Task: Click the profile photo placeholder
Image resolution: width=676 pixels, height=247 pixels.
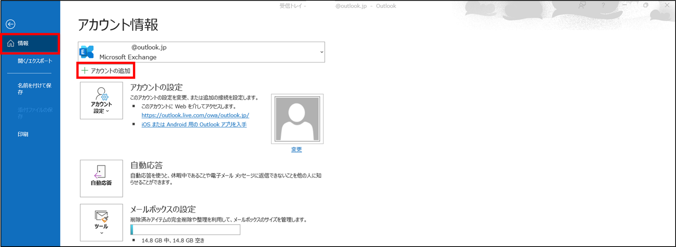Action: click(297, 119)
